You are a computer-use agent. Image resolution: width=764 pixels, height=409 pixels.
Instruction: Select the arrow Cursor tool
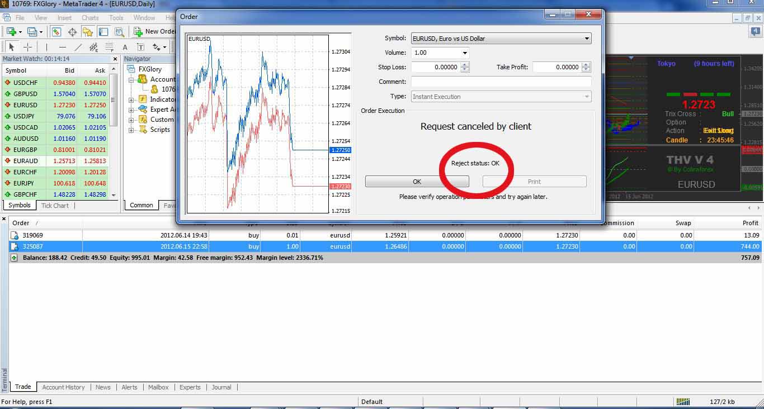(12, 47)
